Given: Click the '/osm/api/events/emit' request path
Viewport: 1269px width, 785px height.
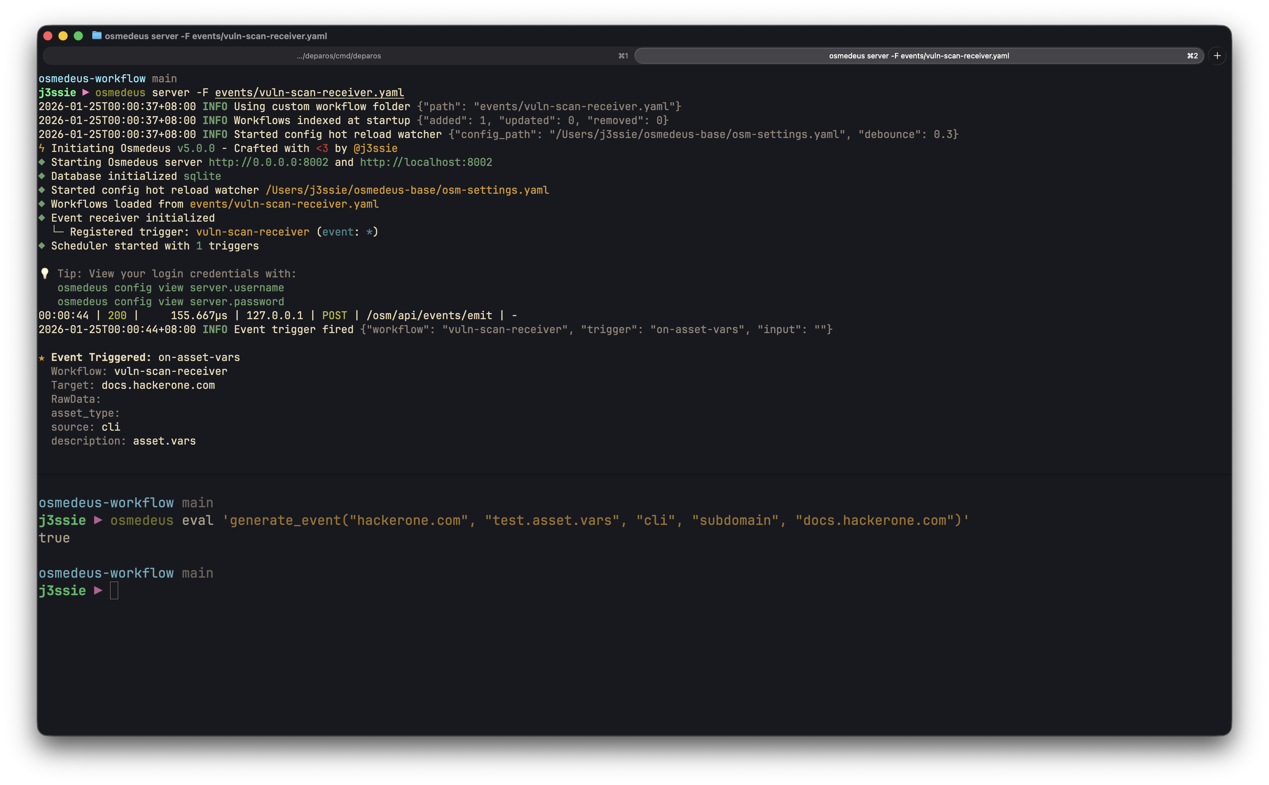Looking at the screenshot, I should [429, 316].
